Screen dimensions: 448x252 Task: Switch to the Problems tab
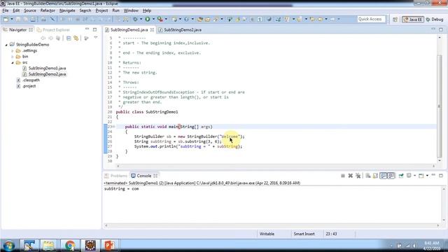coord(116,176)
